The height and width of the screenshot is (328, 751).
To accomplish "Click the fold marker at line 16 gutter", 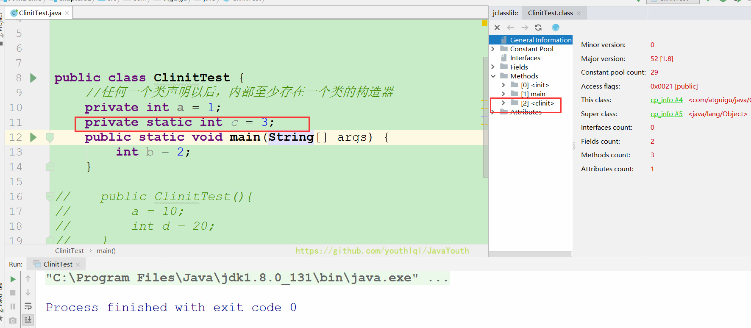I will point(50,196).
